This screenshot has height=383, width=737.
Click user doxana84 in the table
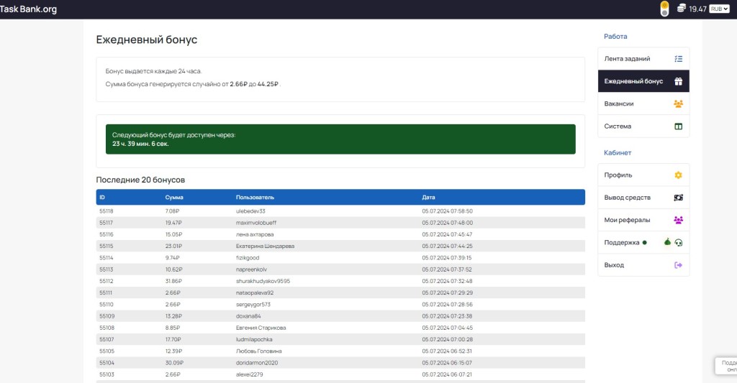point(248,316)
